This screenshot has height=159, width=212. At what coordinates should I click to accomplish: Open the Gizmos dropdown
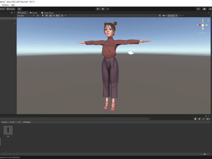coord(172,15)
